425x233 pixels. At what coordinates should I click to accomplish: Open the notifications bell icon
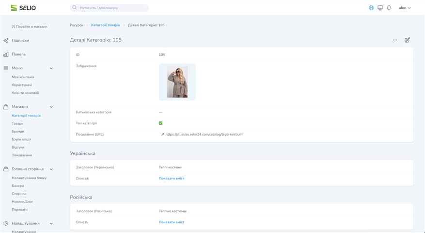point(389,8)
